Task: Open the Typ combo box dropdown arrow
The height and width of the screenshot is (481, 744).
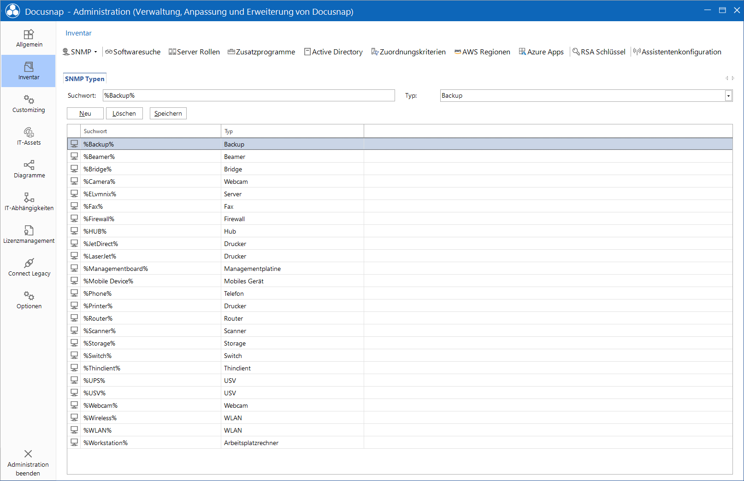Action: coord(728,95)
